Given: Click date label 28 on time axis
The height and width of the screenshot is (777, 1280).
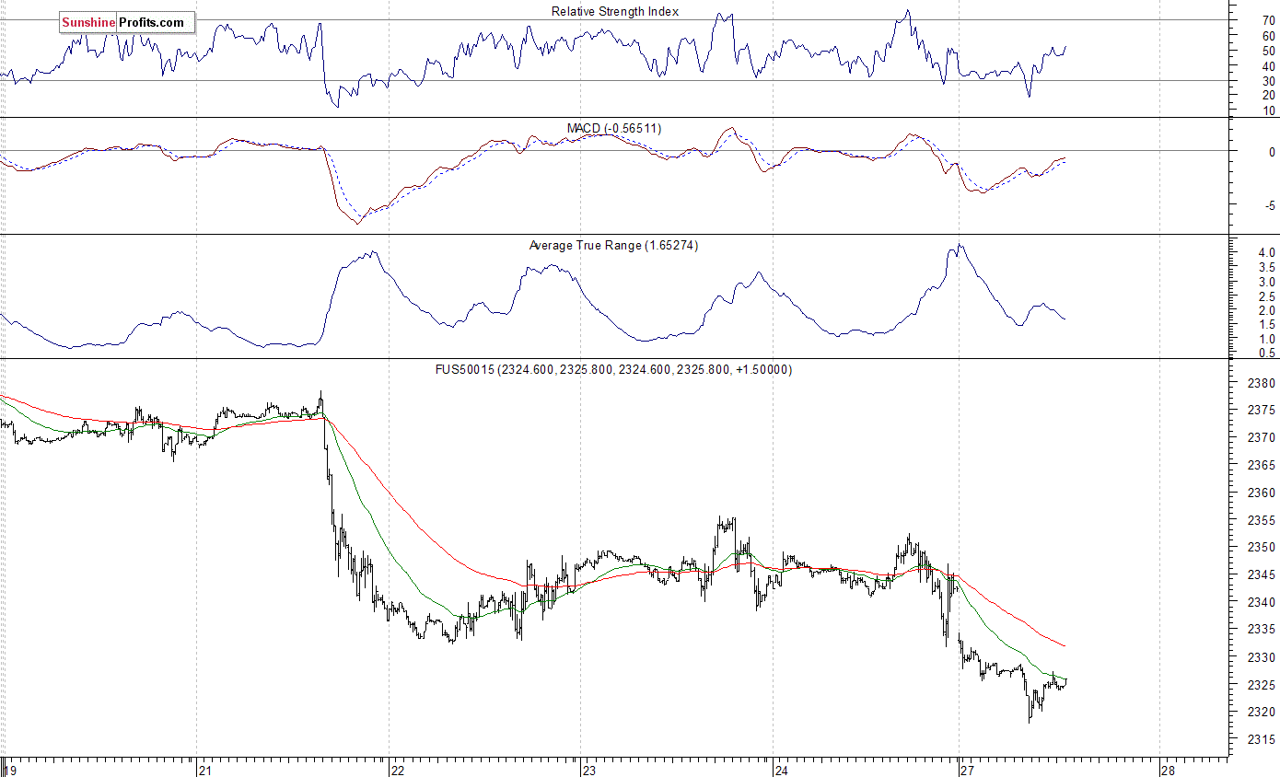Looking at the screenshot, I should tap(1168, 771).
